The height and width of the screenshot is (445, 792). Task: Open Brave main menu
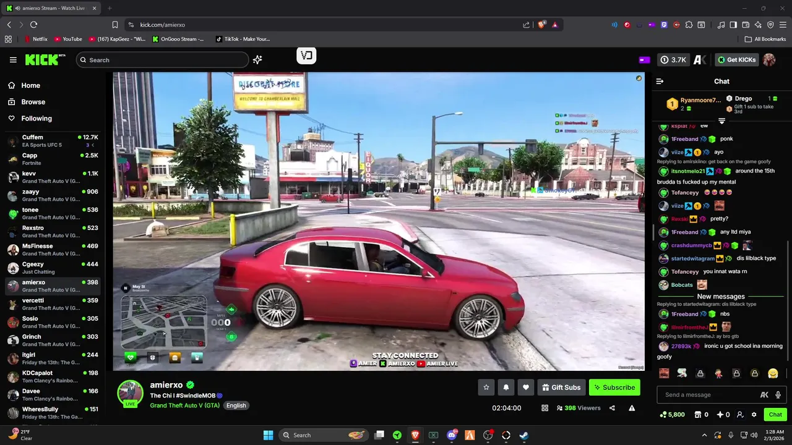(783, 25)
